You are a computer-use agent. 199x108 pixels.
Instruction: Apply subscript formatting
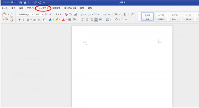coord(39,20)
